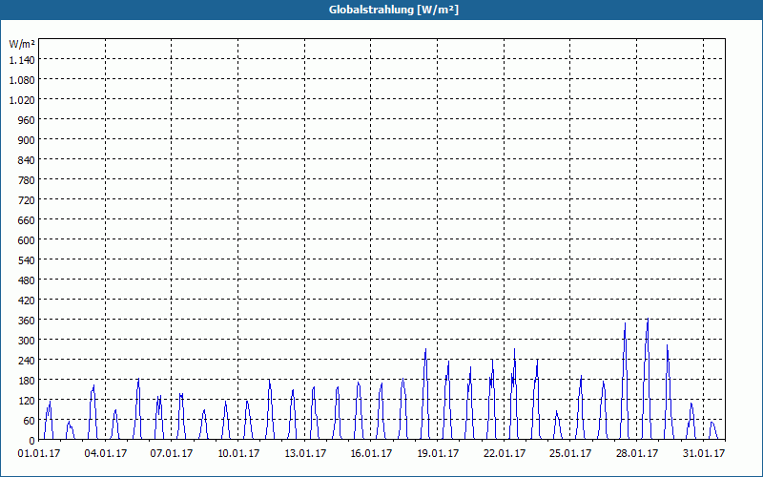
Task: Click the 360 y-axis label
Action: click(27, 321)
